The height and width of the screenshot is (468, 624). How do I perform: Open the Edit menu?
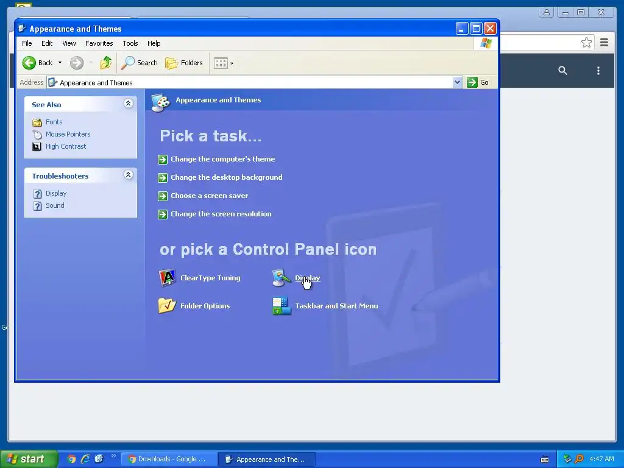tap(47, 43)
